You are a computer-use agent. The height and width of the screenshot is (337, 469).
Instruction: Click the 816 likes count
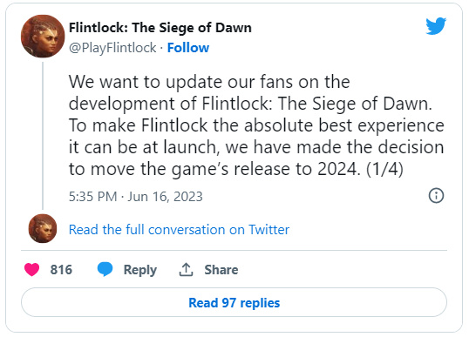(61, 269)
